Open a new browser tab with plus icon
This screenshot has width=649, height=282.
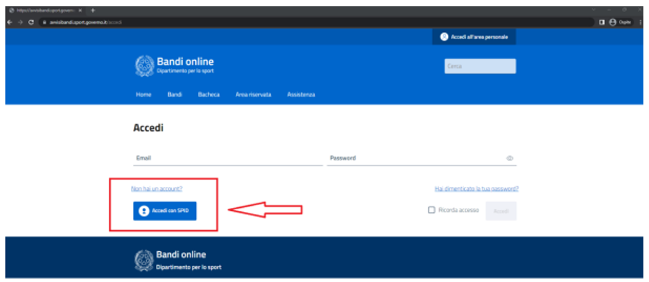93,10
